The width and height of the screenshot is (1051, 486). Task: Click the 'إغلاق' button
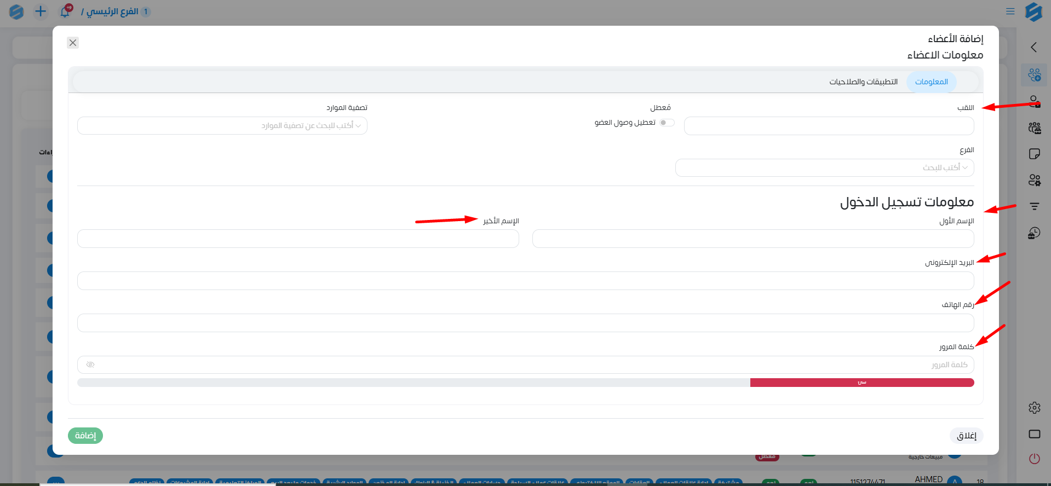[x=966, y=436]
